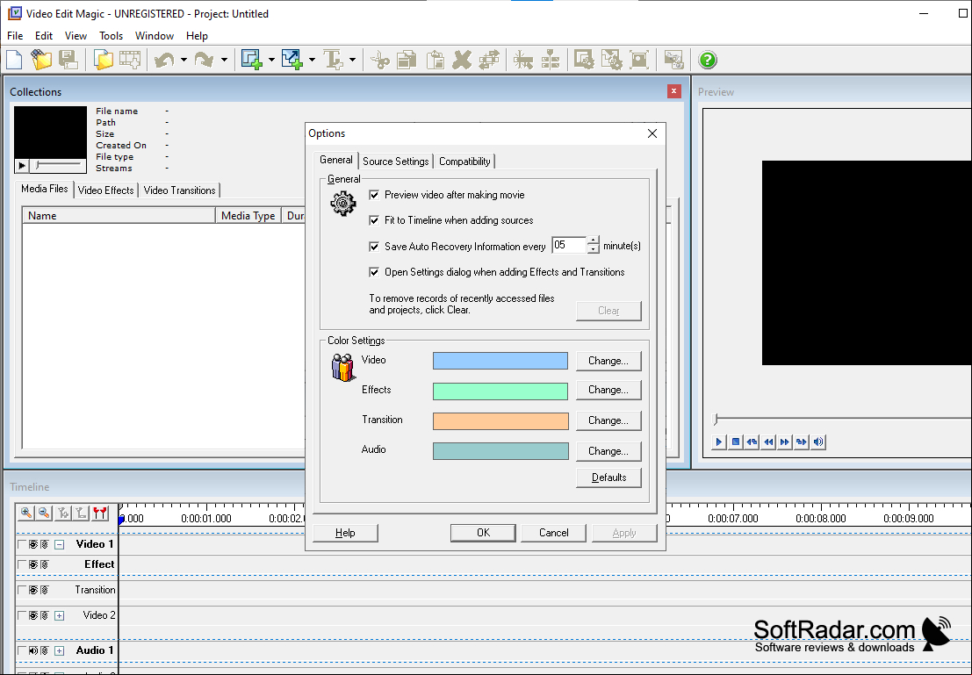Click the auto recovery minutes input field
972x675 pixels.
coord(569,246)
